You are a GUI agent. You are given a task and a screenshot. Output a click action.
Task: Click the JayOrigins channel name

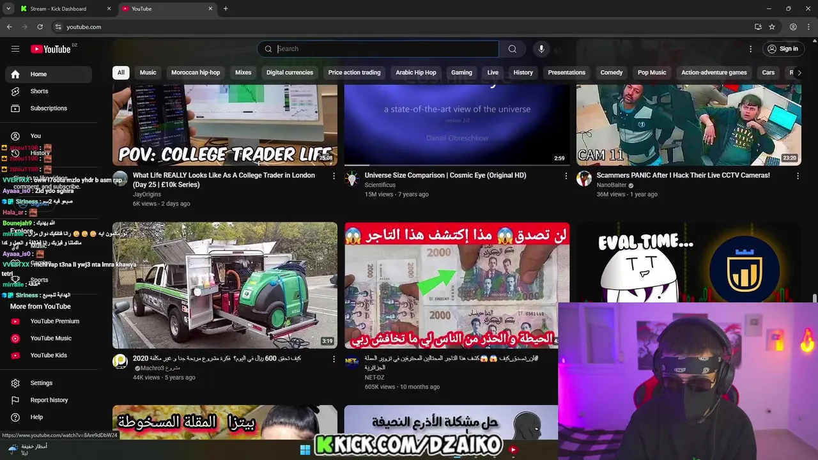147,194
